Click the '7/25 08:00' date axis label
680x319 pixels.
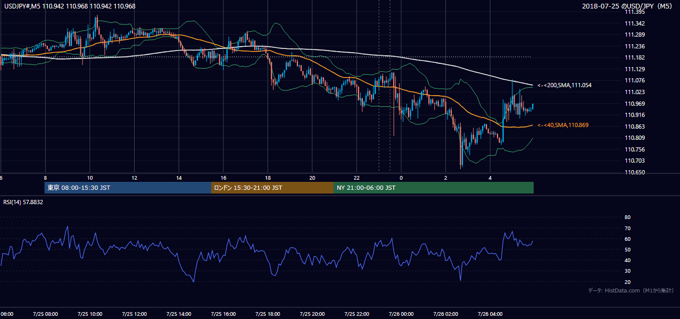pyautogui.click(x=45, y=314)
